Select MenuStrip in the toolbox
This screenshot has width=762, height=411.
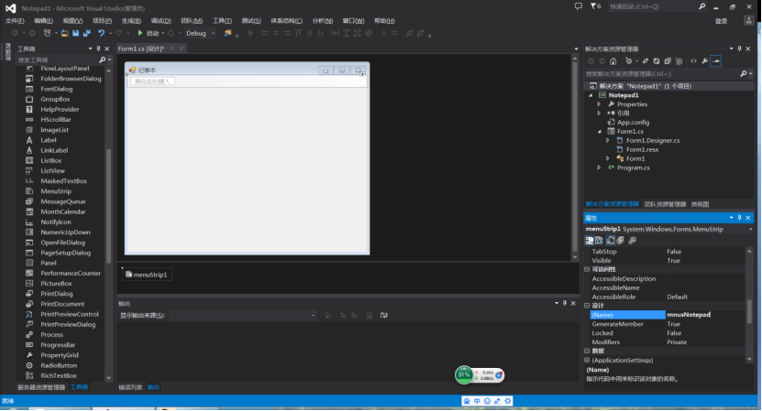tap(56, 191)
